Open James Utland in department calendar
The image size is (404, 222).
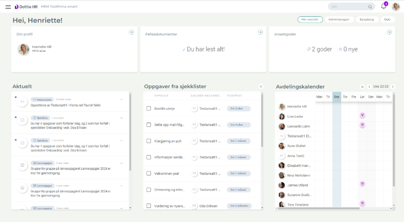[298, 185]
